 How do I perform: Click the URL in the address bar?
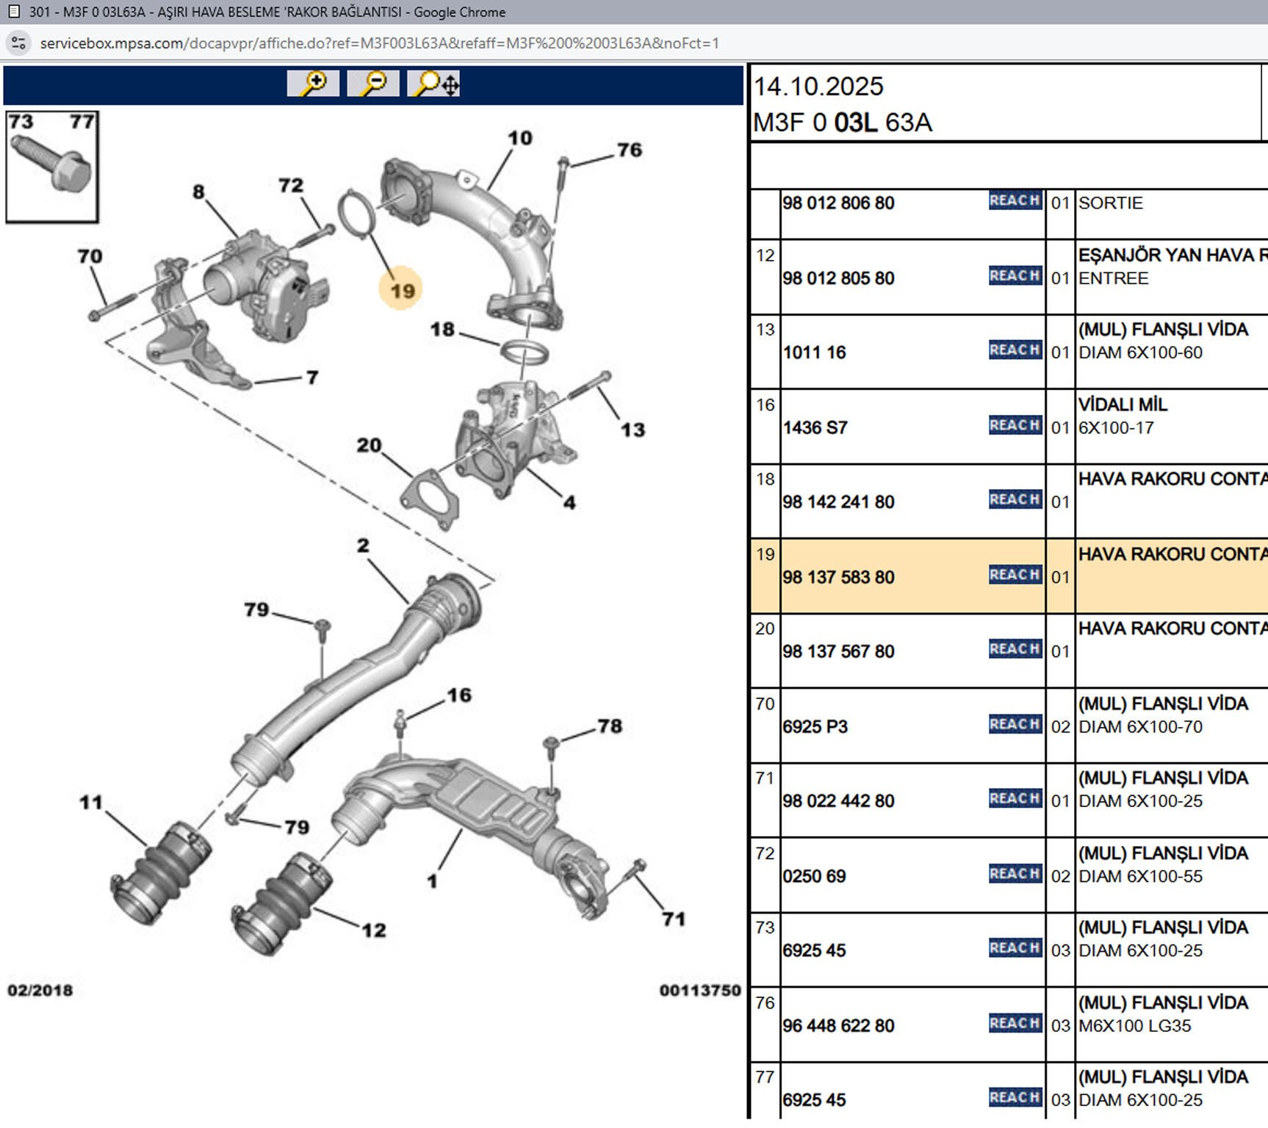coord(379,43)
